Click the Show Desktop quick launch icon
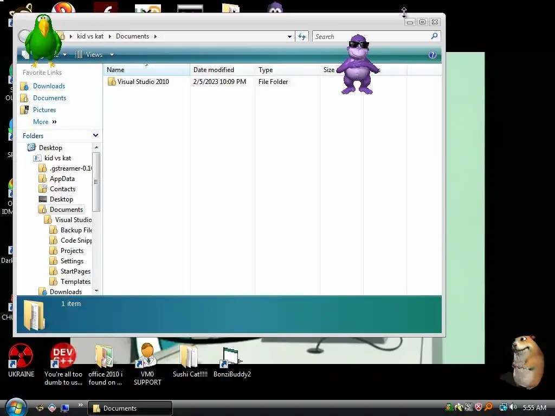Viewport: 555px width, 416px height. (65, 408)
